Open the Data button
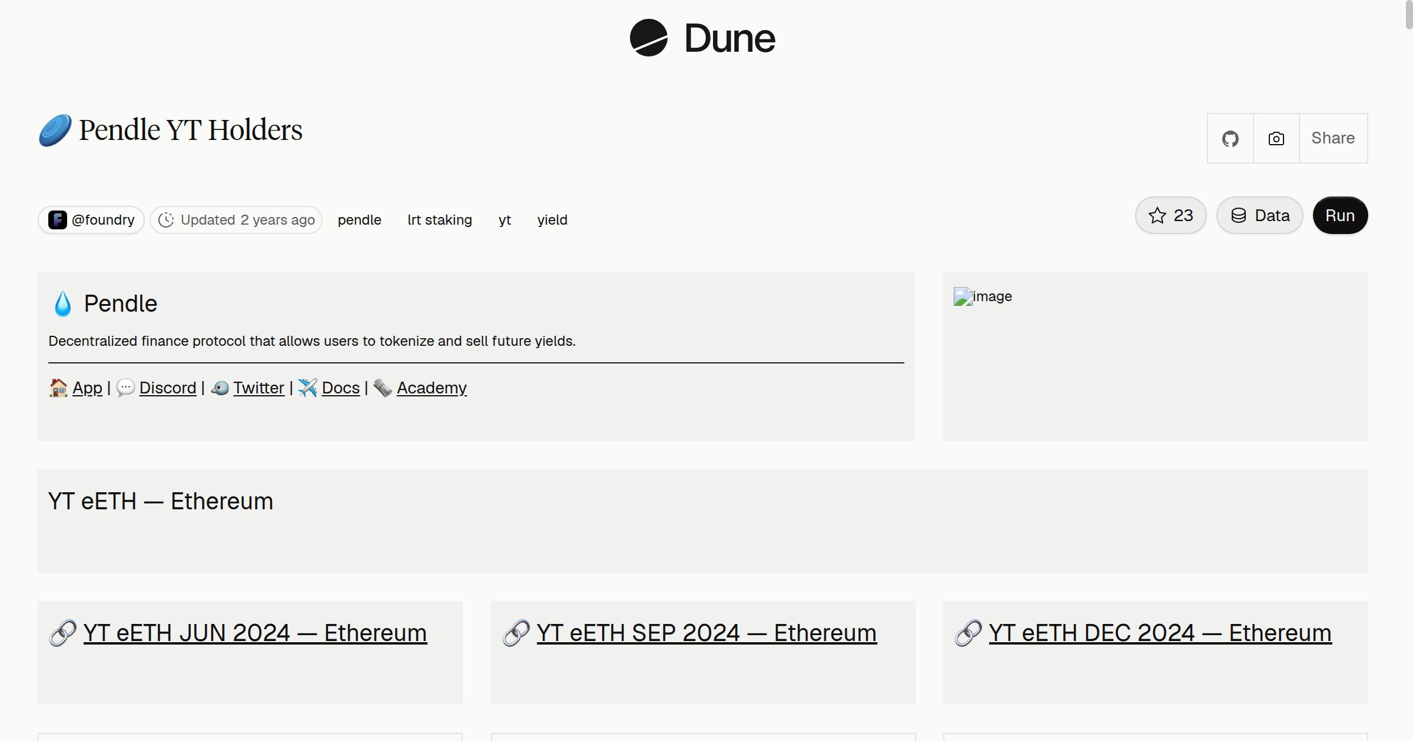 1260,215
